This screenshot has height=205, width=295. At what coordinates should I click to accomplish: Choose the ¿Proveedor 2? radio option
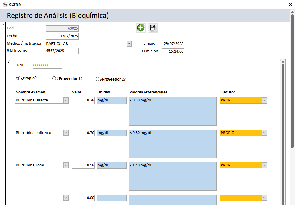[x=97, y=79]
